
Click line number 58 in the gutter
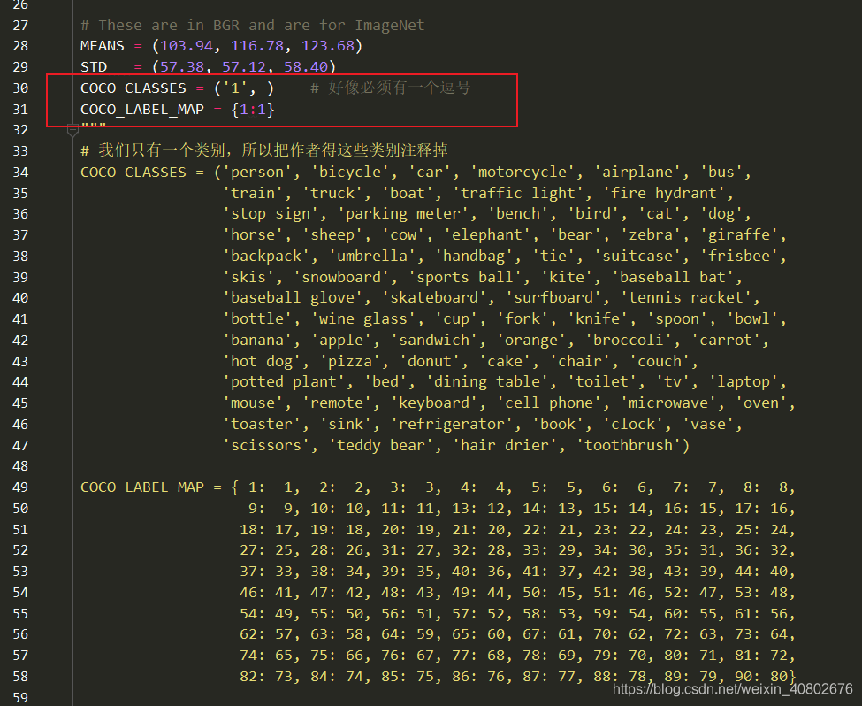pyautogui.click(x=20, y=676)
